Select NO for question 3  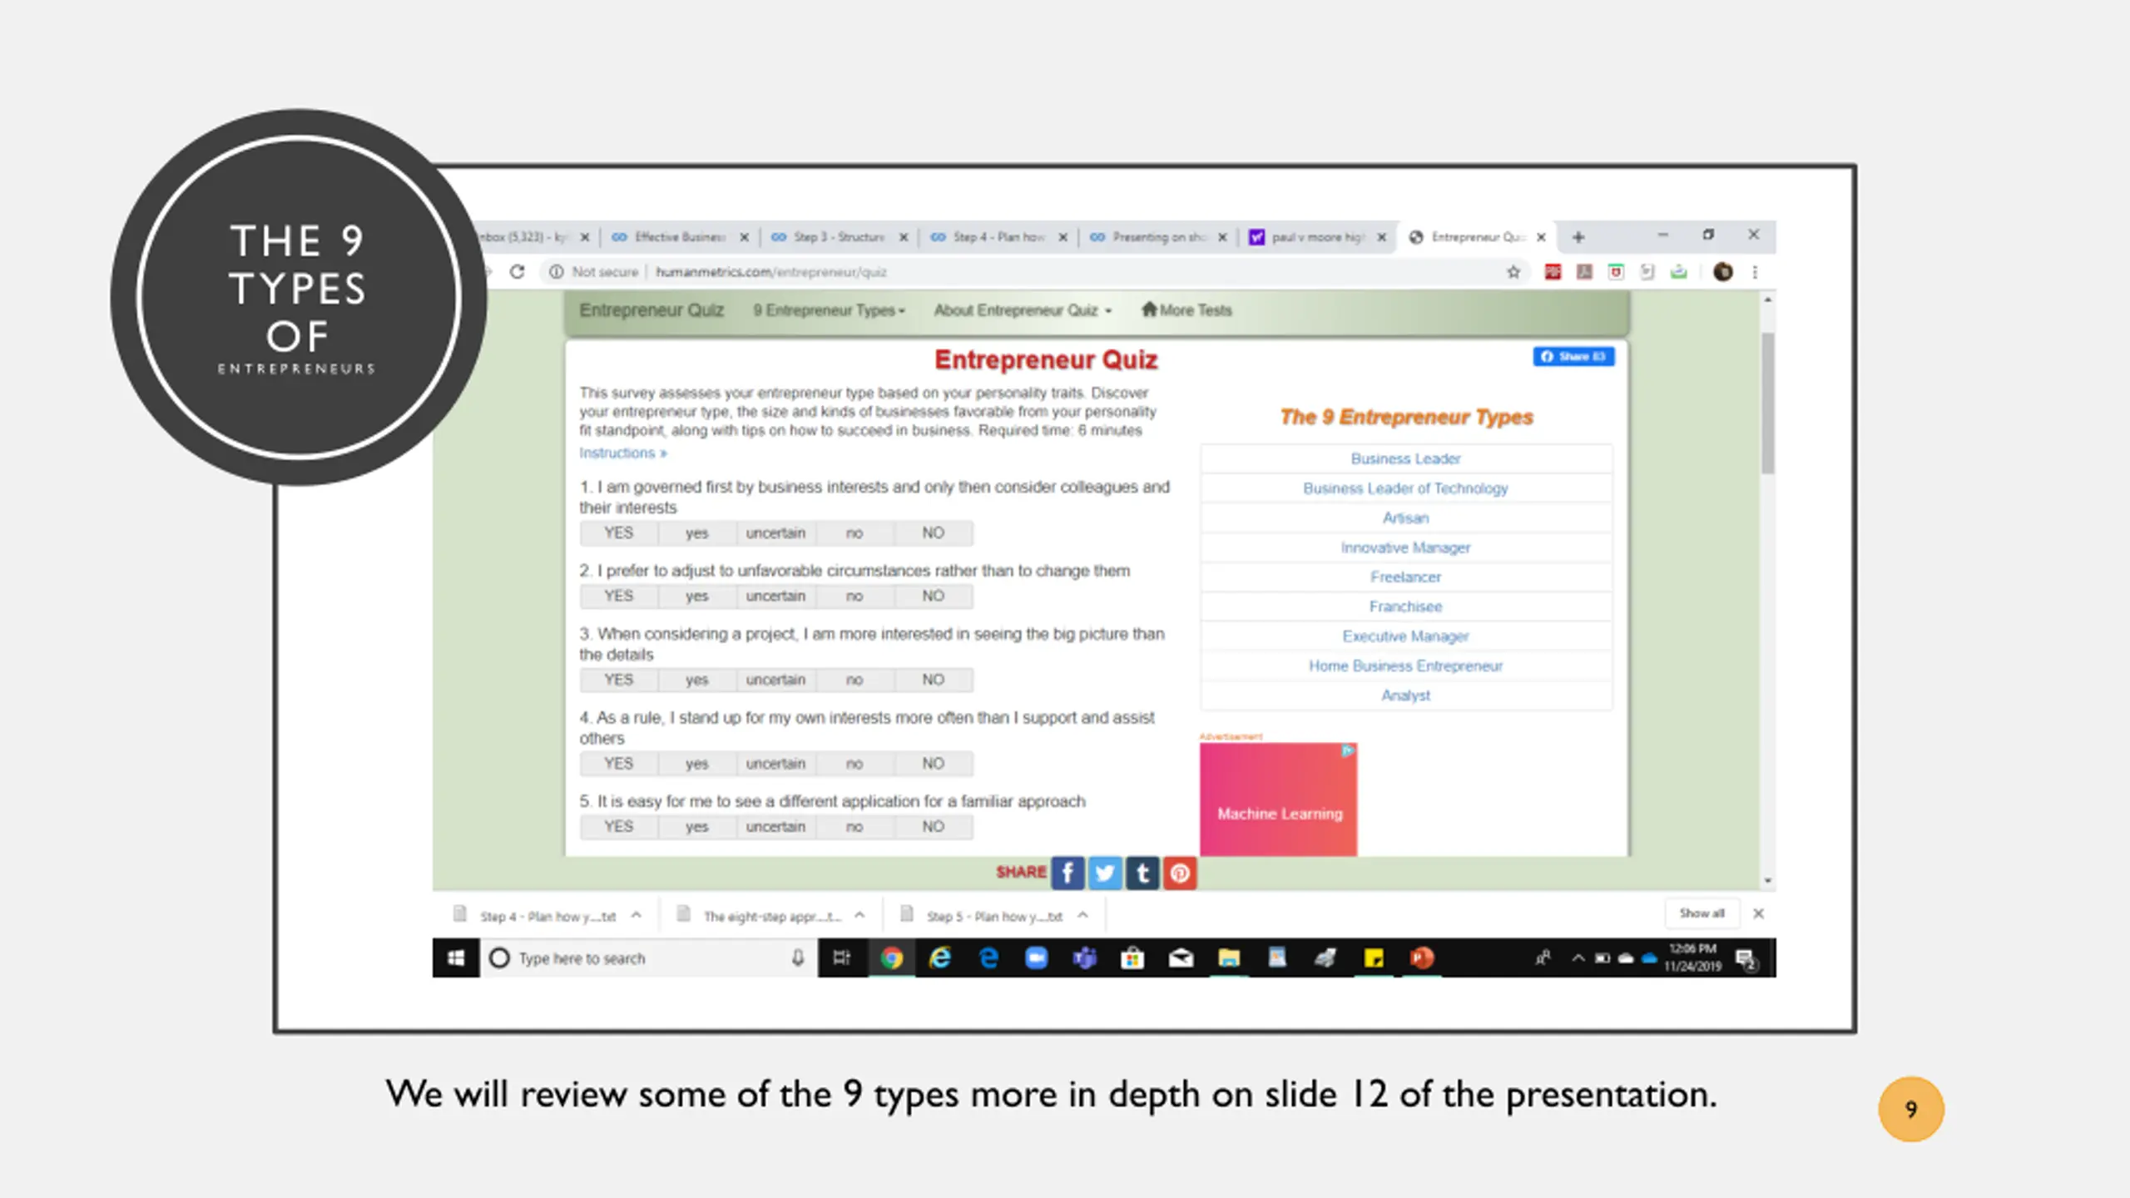[933, 680]
